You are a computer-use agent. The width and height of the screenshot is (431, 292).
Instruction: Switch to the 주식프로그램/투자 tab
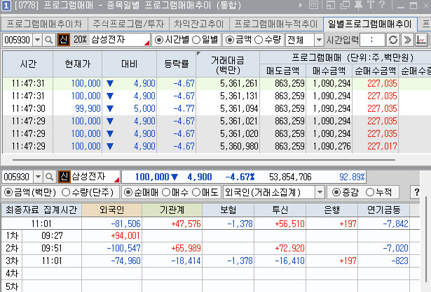[x=128, y=24]
